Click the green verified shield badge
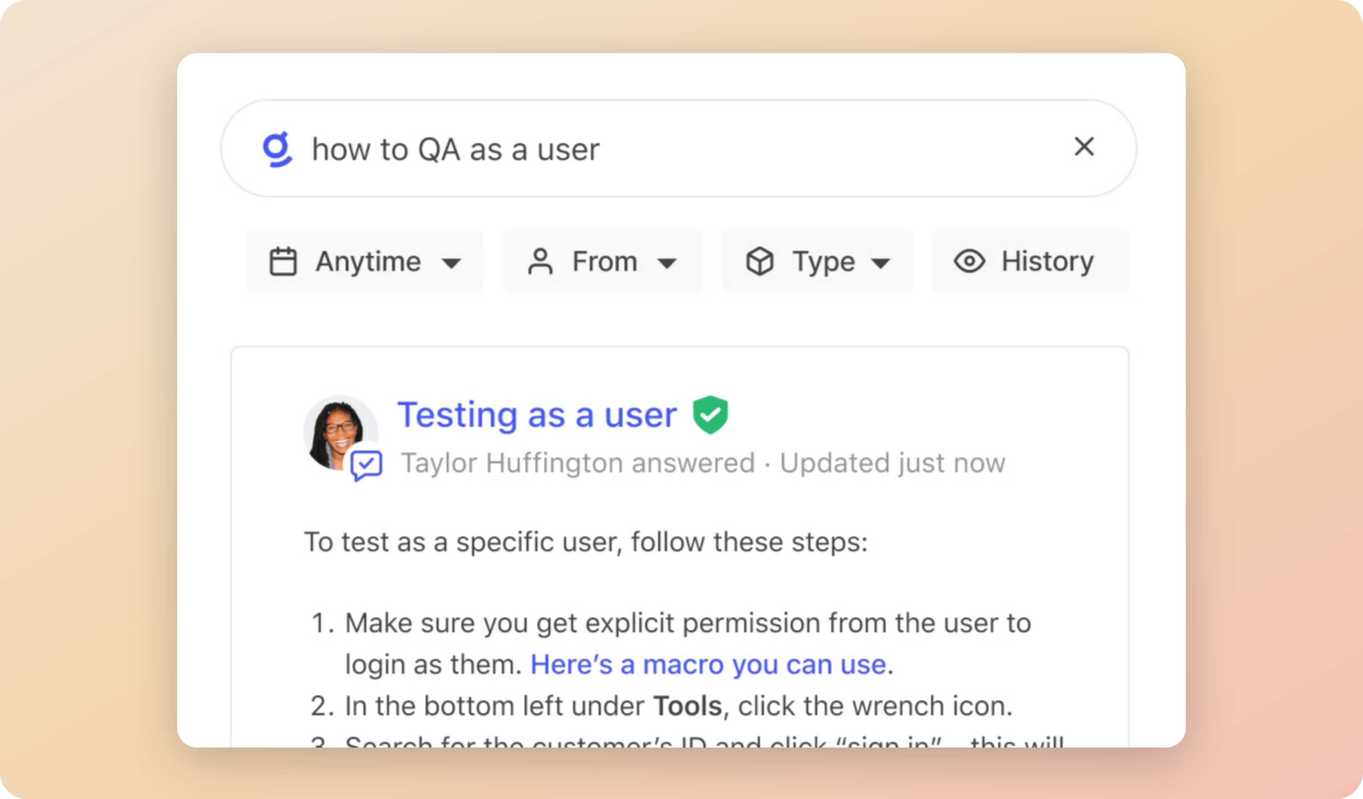 (710, 415)
